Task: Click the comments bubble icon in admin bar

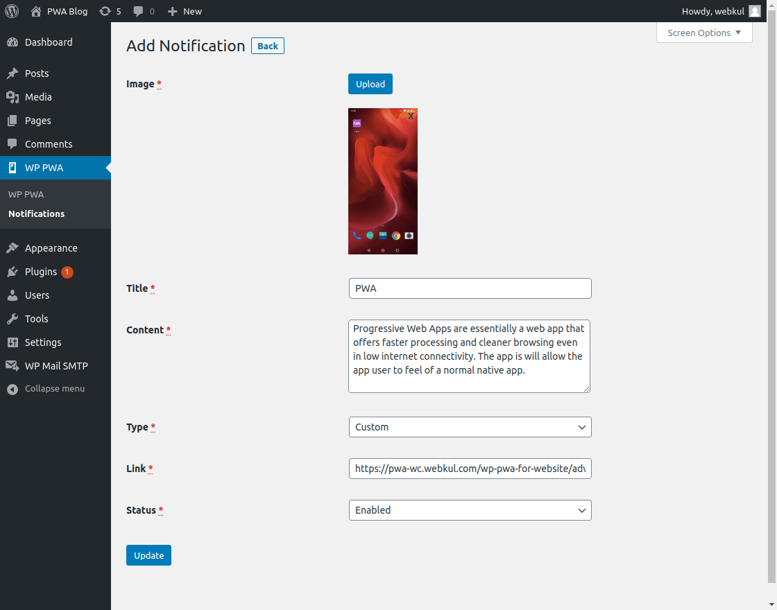Action: (x=139, y=11)
